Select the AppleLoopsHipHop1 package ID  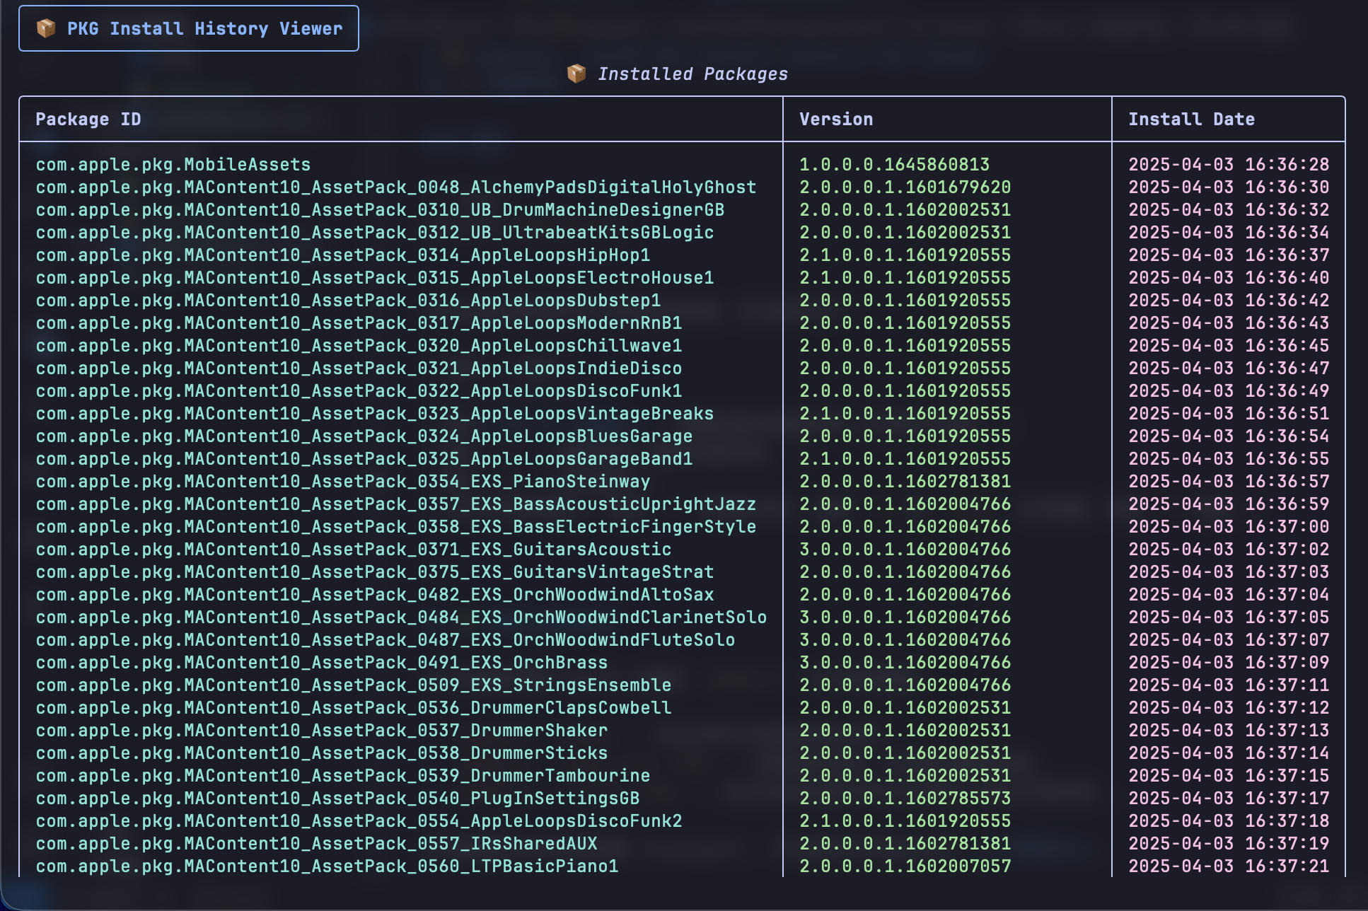click(x=343, y=255)
